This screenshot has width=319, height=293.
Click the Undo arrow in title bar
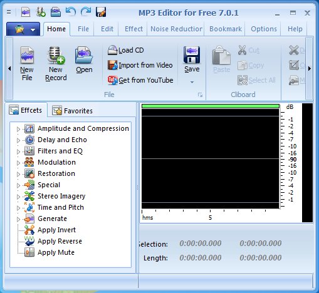coord(71,11)
